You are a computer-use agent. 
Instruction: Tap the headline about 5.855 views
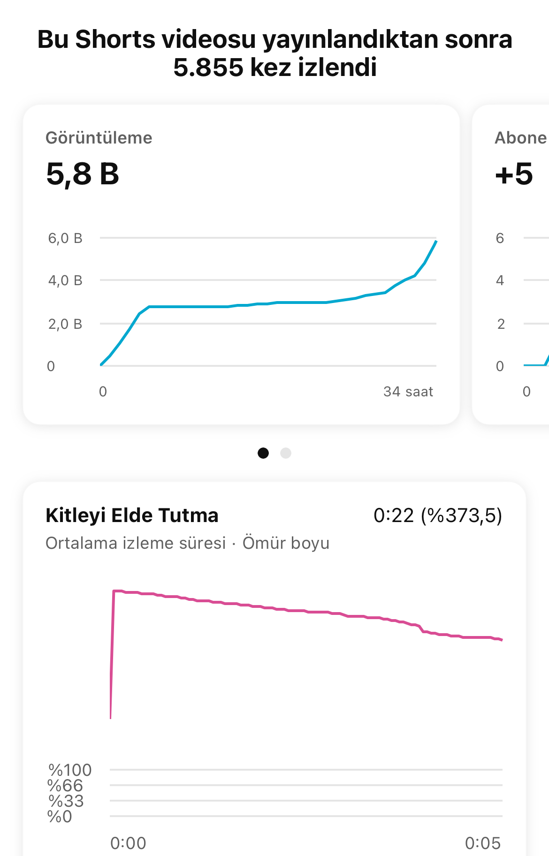click(x=274, y=53)
